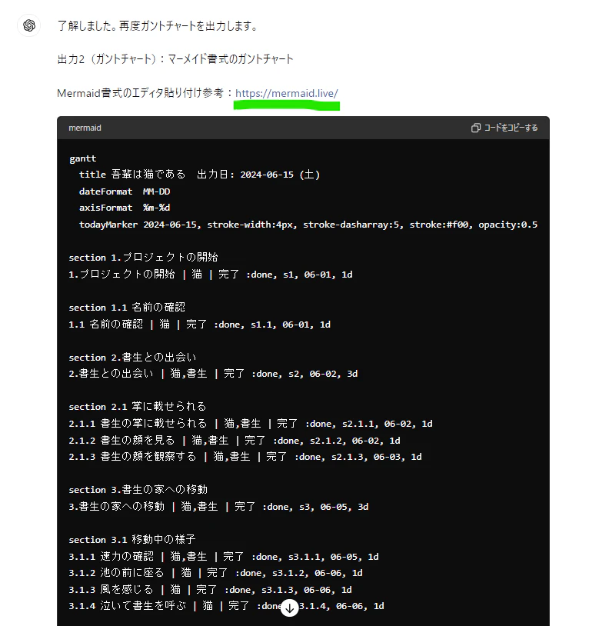Click the todayMarker 2024-06-15 line
Screen dimensions: 599x626
pos(308,225)
